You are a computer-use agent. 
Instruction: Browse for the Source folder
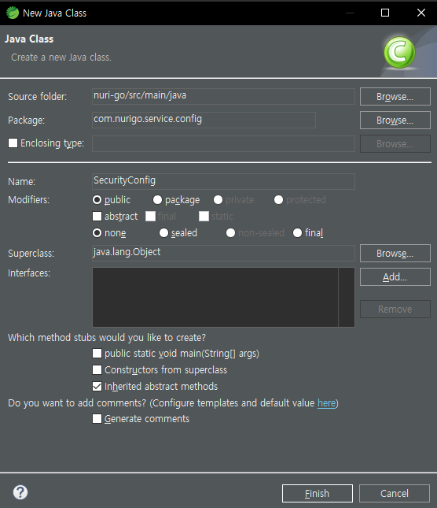pyautogui.click(x=395, y=97)
